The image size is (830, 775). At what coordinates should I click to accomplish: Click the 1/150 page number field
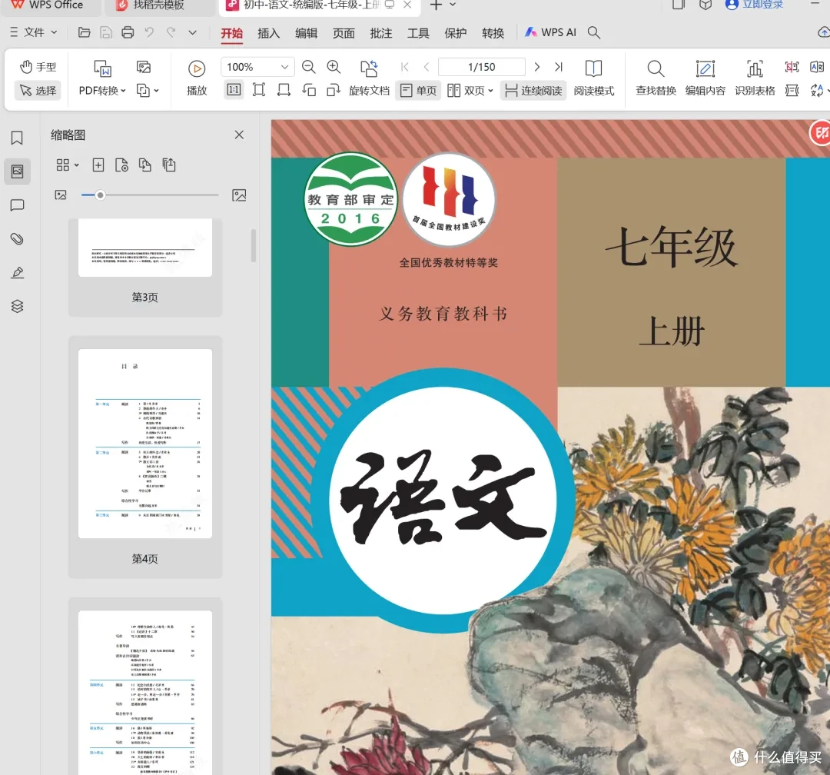click(482, 67)
